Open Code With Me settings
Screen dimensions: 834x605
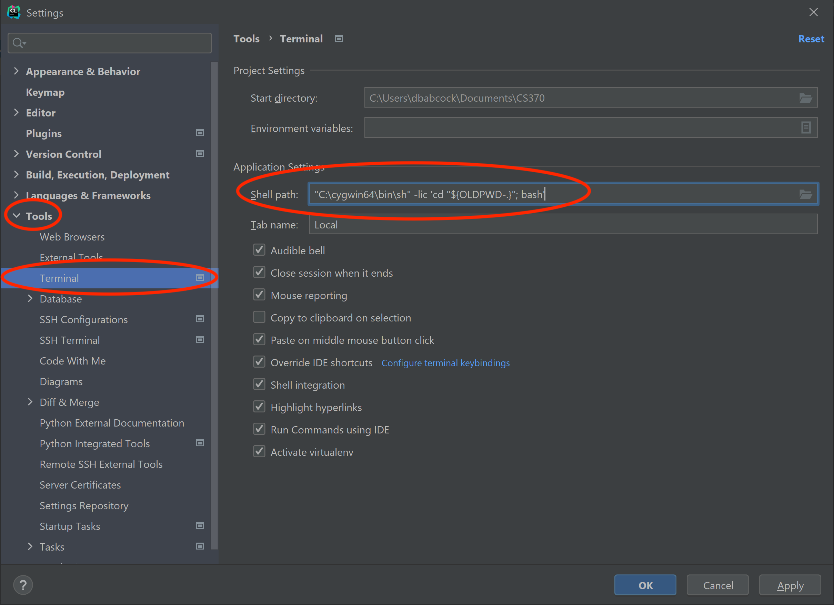[73, 361]
